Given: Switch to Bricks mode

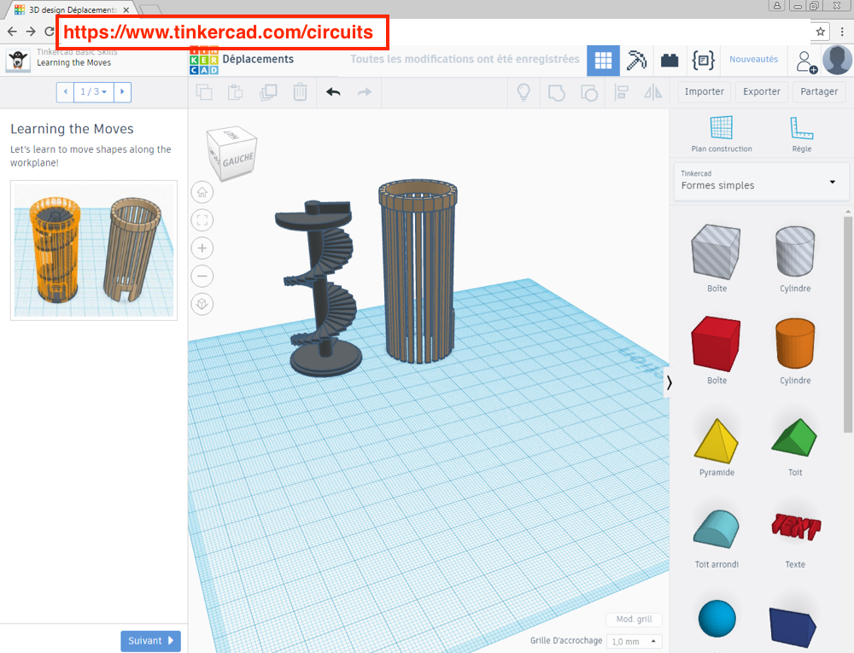Looking at the screenshot, I should 670,61.
